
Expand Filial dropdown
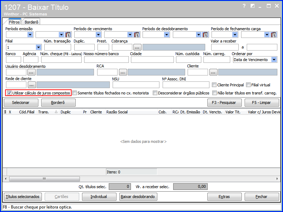[38, 47]
